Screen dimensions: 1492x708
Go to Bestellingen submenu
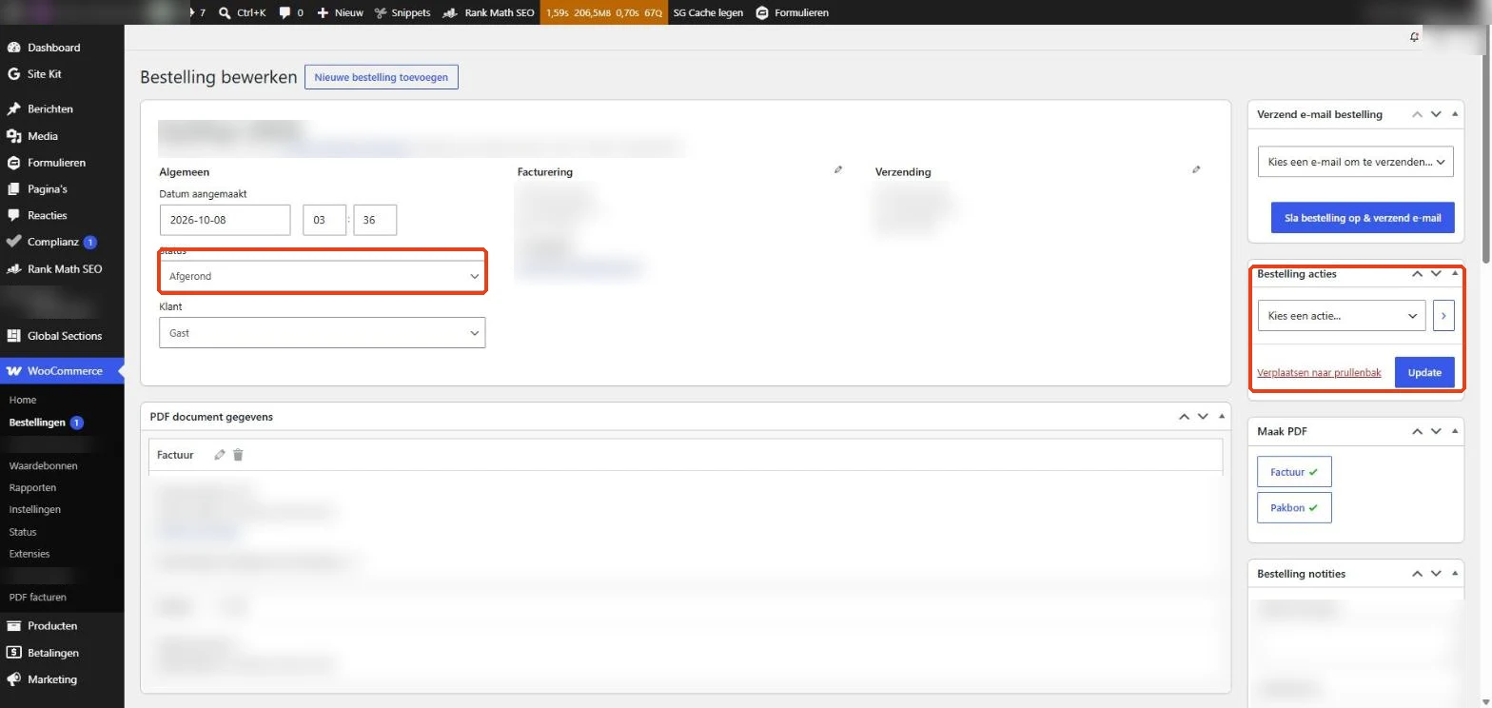coord(37,423)
